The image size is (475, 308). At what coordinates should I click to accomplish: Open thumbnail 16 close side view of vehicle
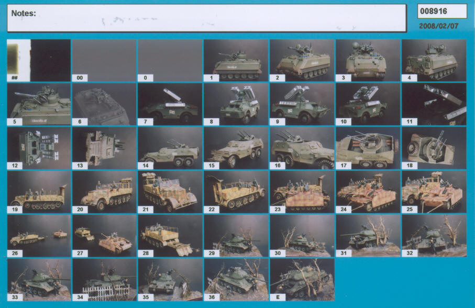pyautogui.click(x=302, y=148)
